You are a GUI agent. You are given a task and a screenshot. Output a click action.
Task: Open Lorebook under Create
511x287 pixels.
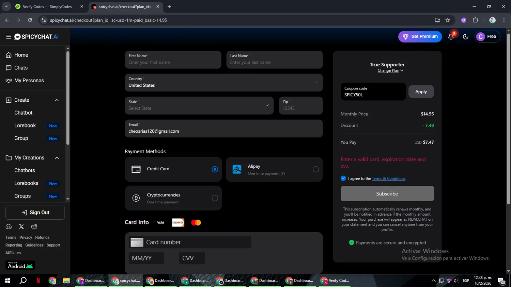(x=25, y=125)
